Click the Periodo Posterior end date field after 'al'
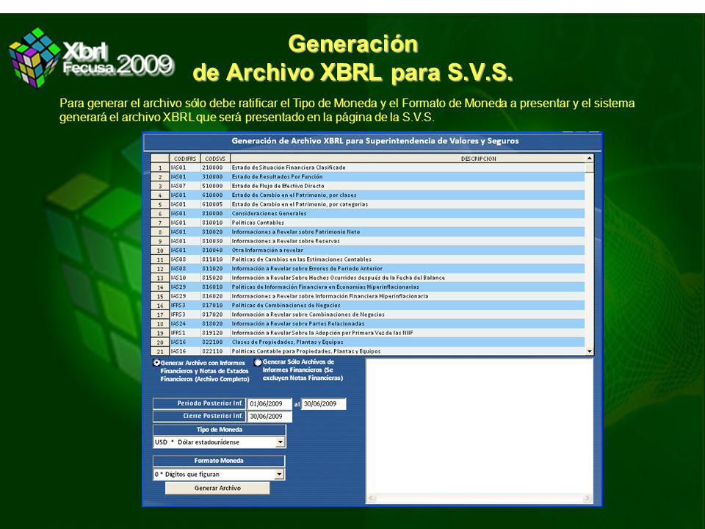The image size is (705, 529). click(324, 404)
